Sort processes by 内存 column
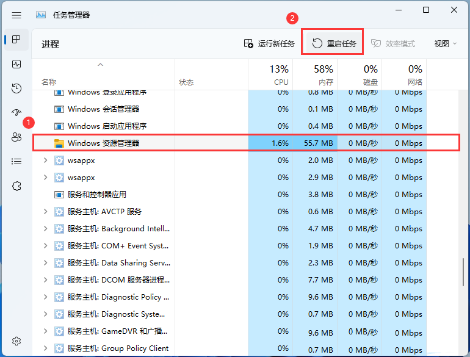This screenshot has width=470, height=357. coord(315,75)
